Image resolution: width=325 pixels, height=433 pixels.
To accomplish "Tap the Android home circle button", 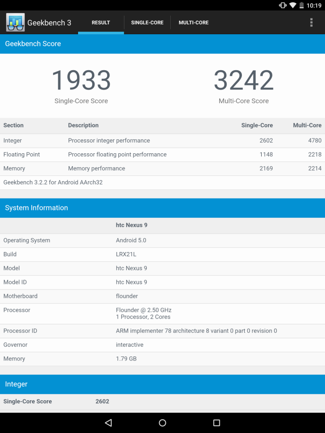I will (162, 422).
